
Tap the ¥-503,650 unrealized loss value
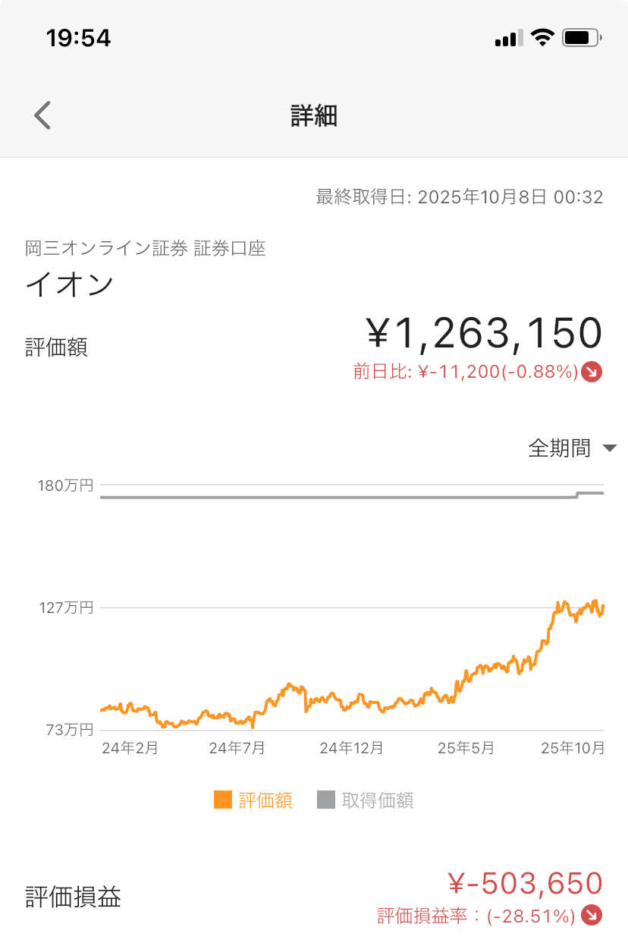point(525,884)
